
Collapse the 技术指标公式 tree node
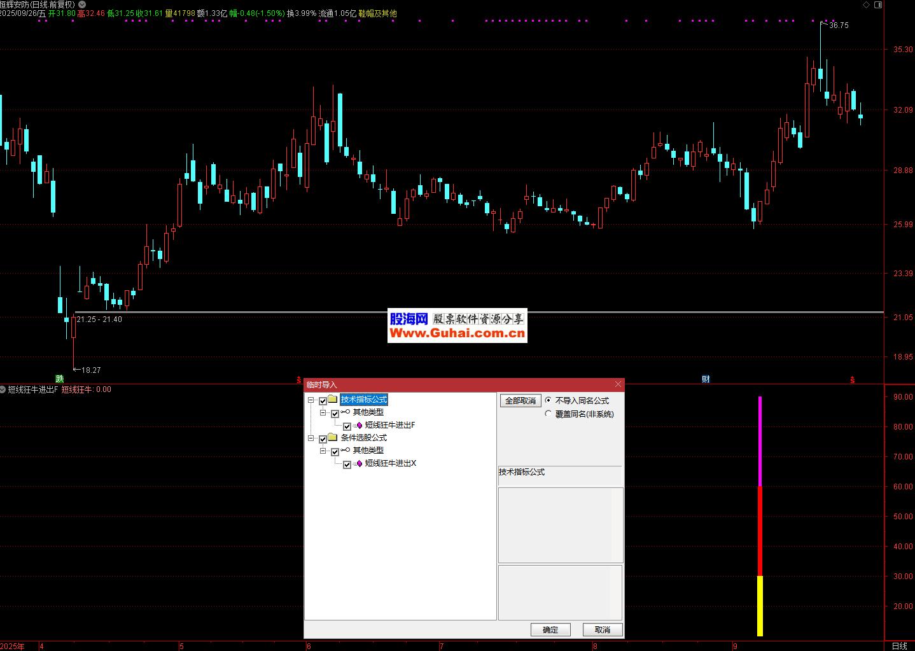click(311, 400)
